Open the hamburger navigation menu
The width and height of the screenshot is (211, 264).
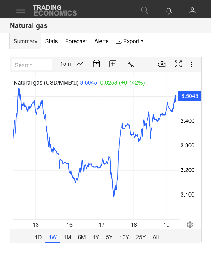tap(21, 10)
